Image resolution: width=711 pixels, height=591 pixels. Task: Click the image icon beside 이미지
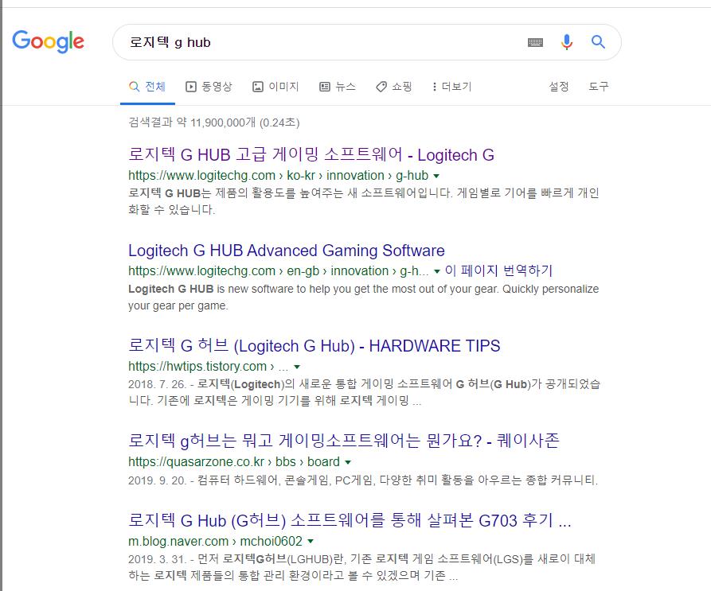pyautogui.click(x=257, y=87)
